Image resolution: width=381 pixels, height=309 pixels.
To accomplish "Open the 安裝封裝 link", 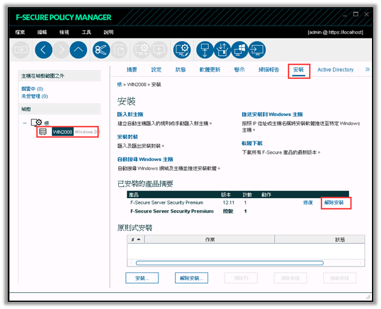I will [x=127, y=137].
